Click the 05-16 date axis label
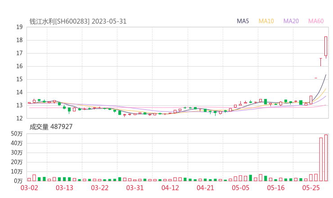The width and height of the screenshot is (333, 198). 276,188
